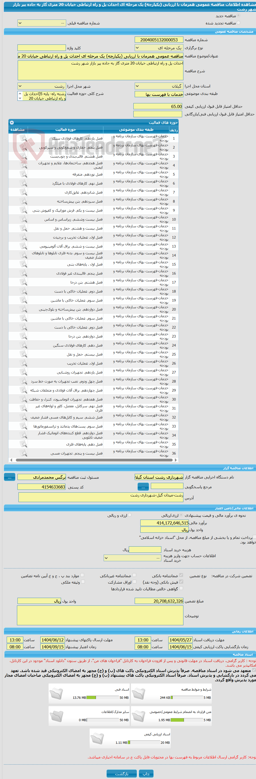256x779 pixels.
Task: Click the حوزه فعالیت column header
Action: [65, 130]
